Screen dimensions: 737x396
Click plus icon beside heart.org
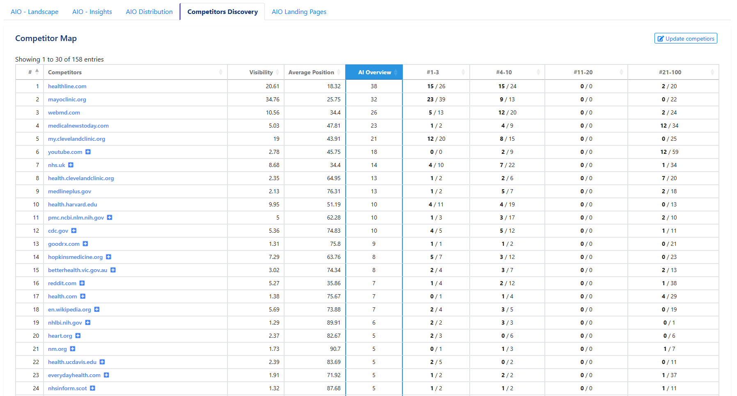click(78, 336)
